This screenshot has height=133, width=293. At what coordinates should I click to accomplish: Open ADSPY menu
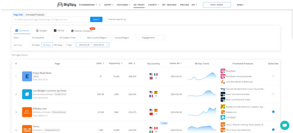(x=108, y=5)
